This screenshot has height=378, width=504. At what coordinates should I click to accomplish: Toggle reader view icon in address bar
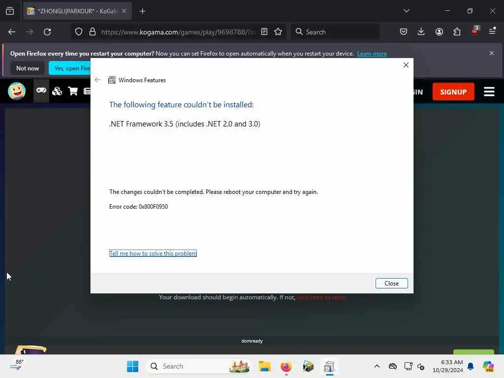pos(264,31)
